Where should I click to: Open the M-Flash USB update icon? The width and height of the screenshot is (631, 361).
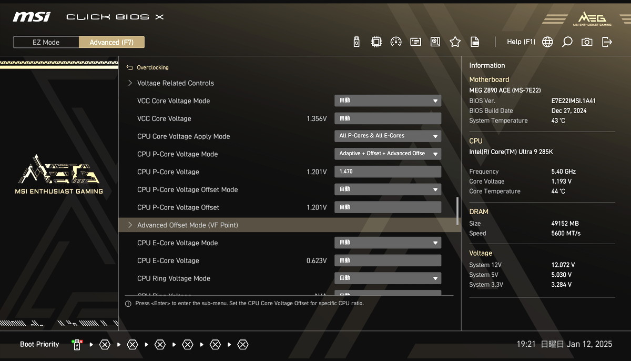(x=357, y=42)
